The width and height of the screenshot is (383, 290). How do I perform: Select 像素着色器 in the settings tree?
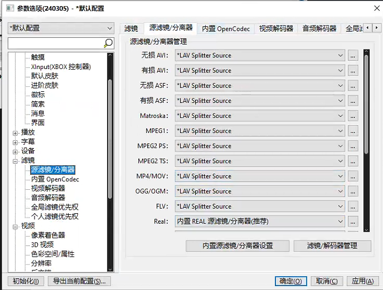[x=48, y=235]
